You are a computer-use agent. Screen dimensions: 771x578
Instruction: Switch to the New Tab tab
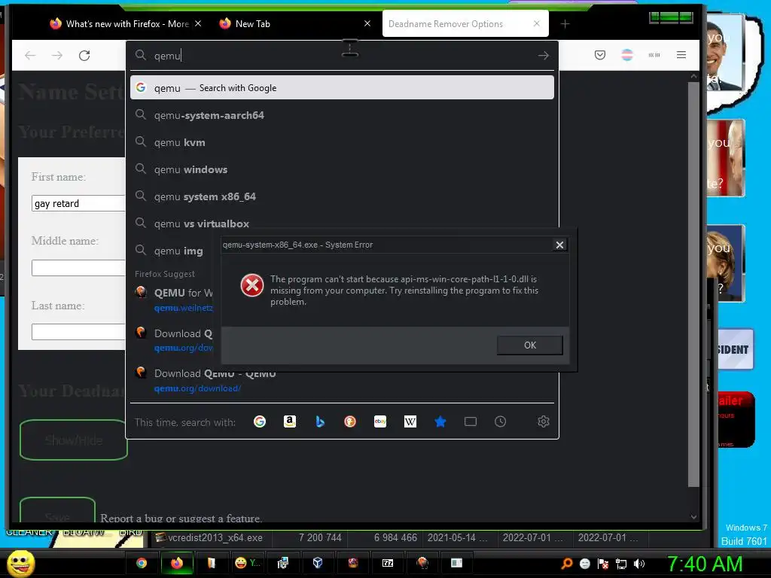tap(290, 23)
